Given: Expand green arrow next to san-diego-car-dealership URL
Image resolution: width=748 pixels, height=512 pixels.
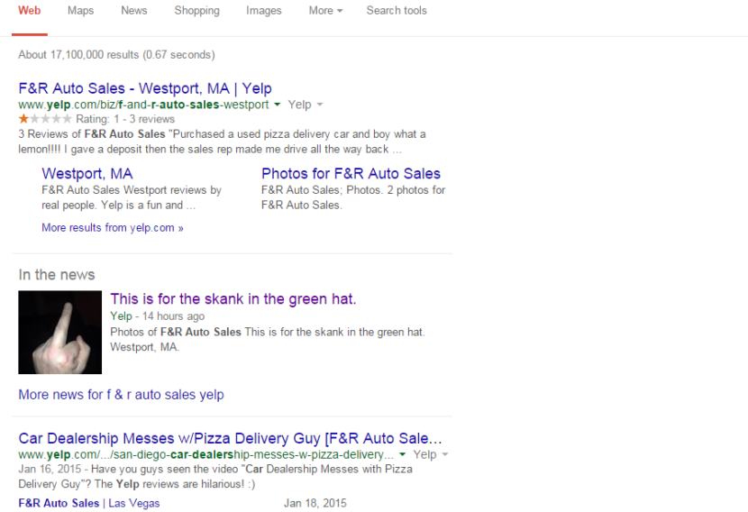Looking at the screenshot, I should [x=402, y=454].
